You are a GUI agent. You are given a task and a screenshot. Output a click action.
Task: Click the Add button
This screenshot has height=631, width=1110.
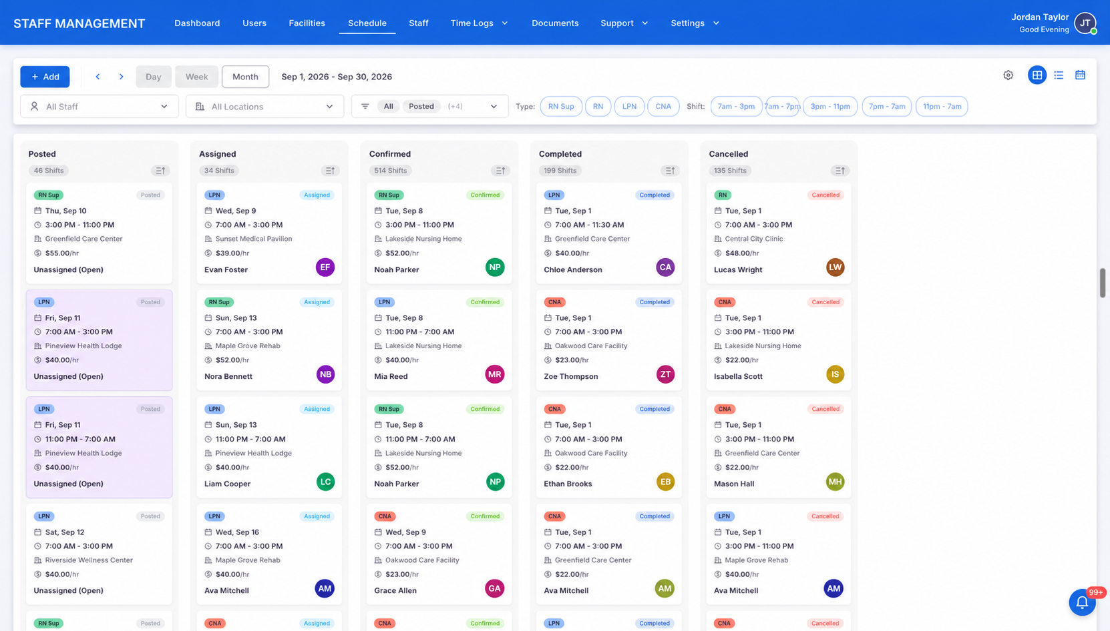tap(45, 77)
